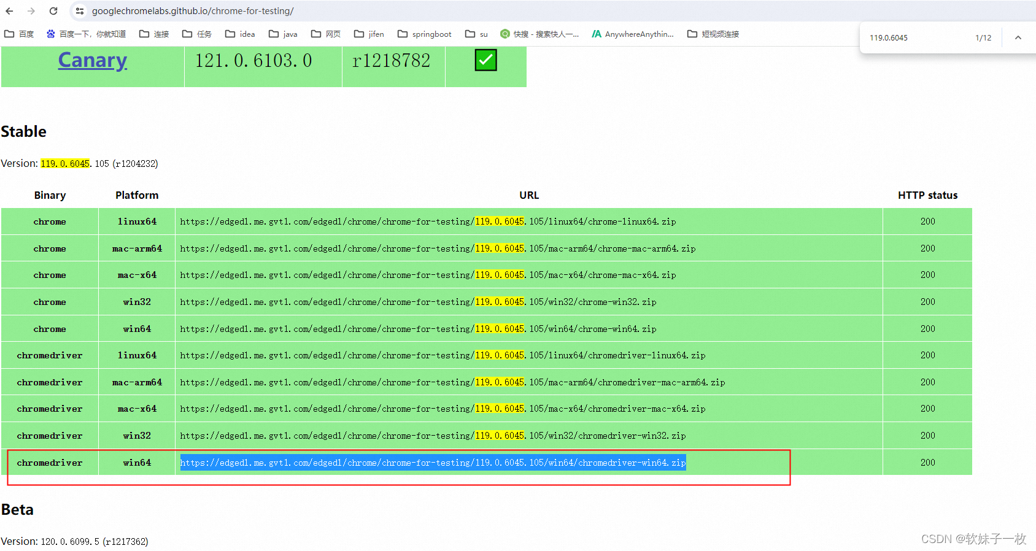
Task: Open the springboot bookmark folder
Action: click(x=425, y=34)
